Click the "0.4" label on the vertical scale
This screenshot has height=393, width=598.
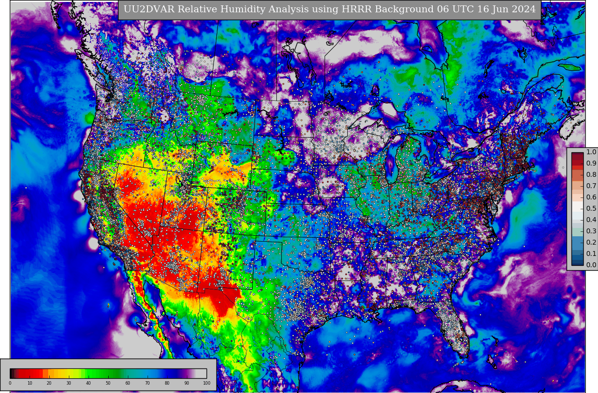click(x=591, y=220)
